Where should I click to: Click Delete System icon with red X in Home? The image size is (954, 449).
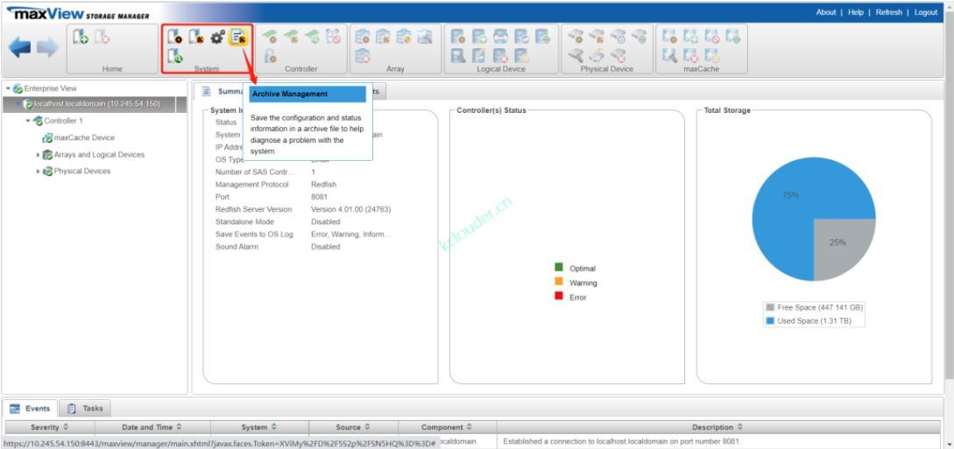[x=102, y=37]
